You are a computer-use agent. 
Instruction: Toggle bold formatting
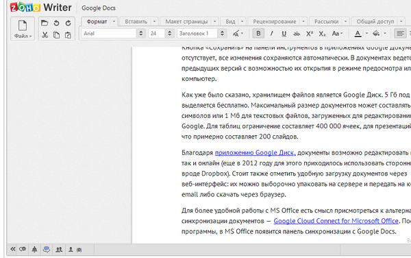(x=258, y=34)
